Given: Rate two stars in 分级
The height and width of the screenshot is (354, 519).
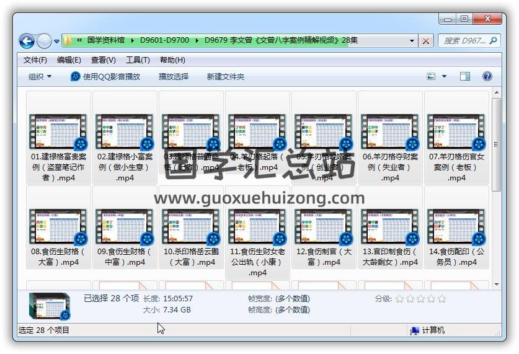Looking at the screenshot, I should [x=410, y=299].
